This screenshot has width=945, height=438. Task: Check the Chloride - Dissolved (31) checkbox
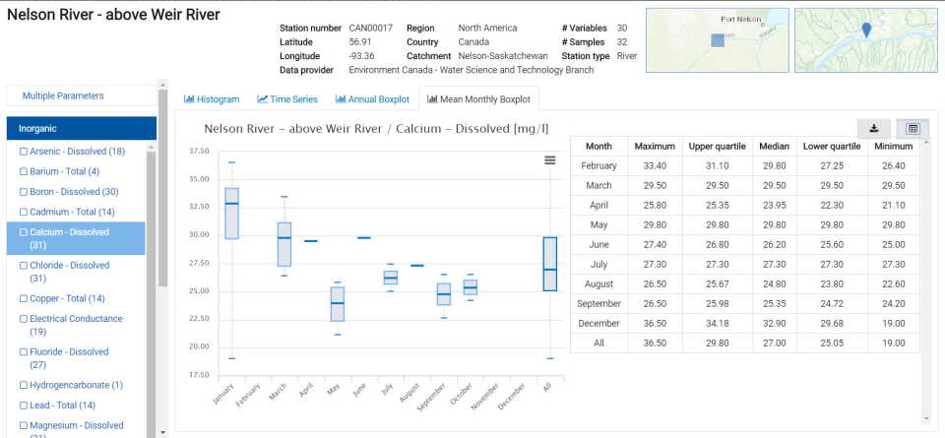pyautogui.click(x=24, y=265)
